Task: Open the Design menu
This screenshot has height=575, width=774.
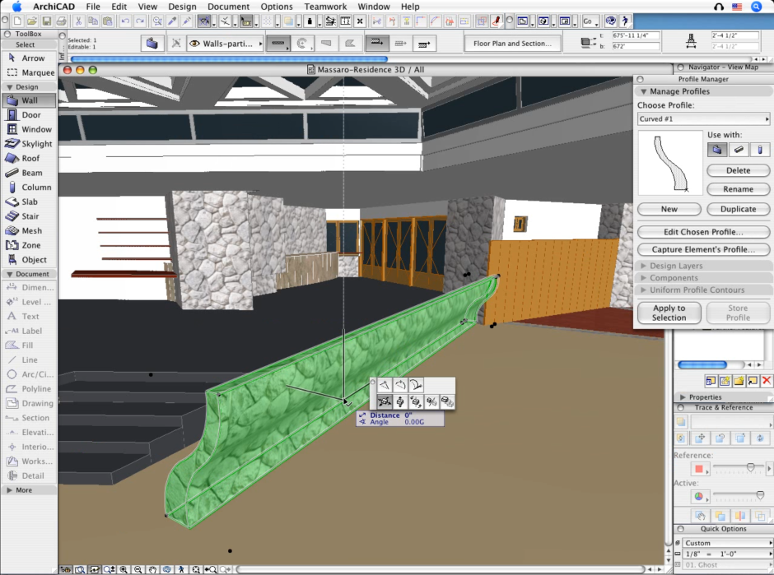Action: [x=182, y=7]
